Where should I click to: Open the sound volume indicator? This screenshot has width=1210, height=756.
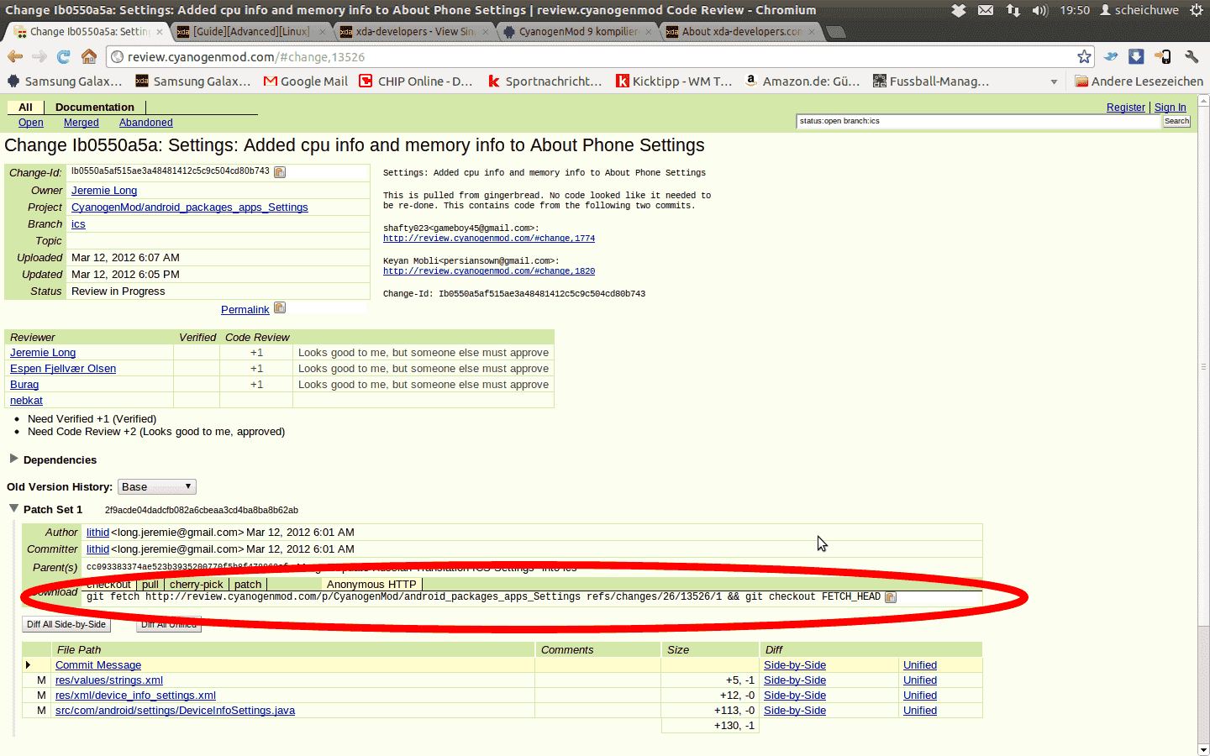point(1040,10)
